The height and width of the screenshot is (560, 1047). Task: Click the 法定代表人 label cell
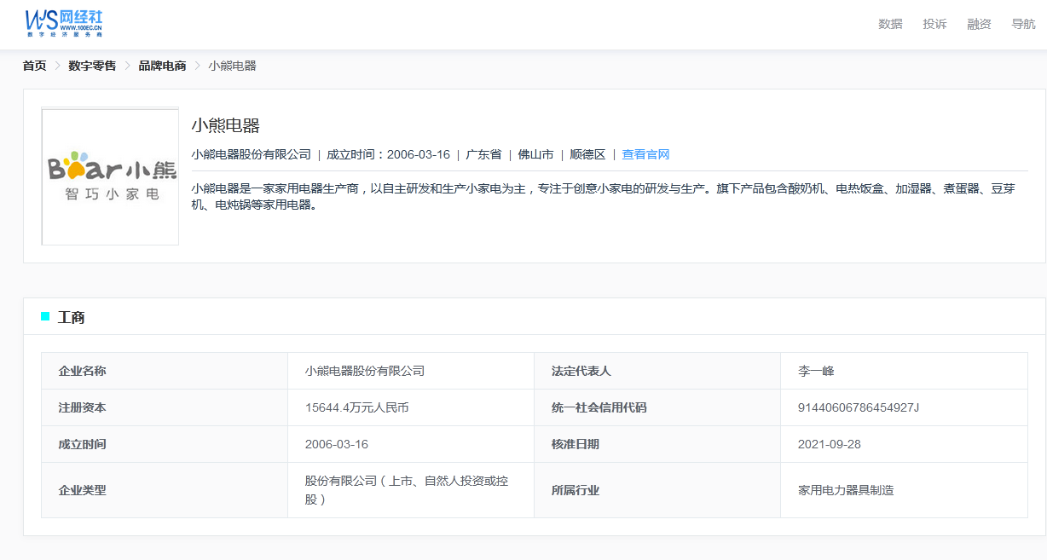click(657, 371)
